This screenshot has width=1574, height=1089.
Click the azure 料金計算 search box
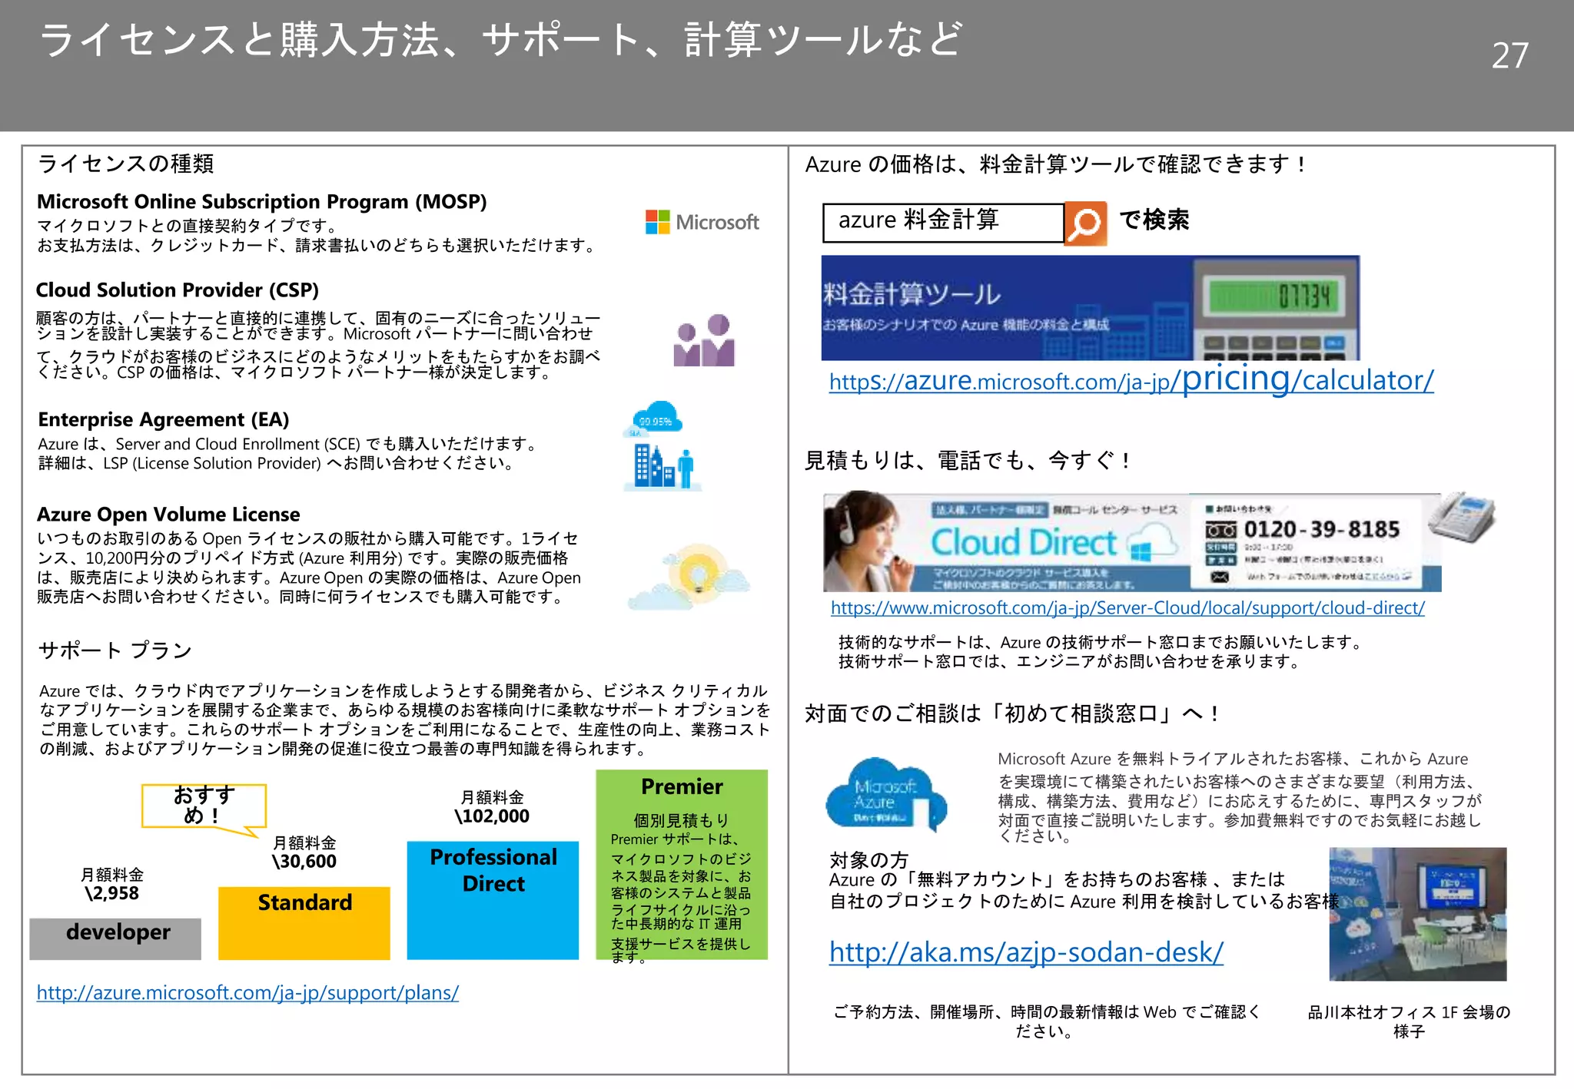(943, 222)
